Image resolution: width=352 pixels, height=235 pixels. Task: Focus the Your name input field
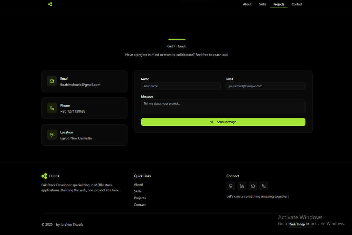click(x=180, y=86)
